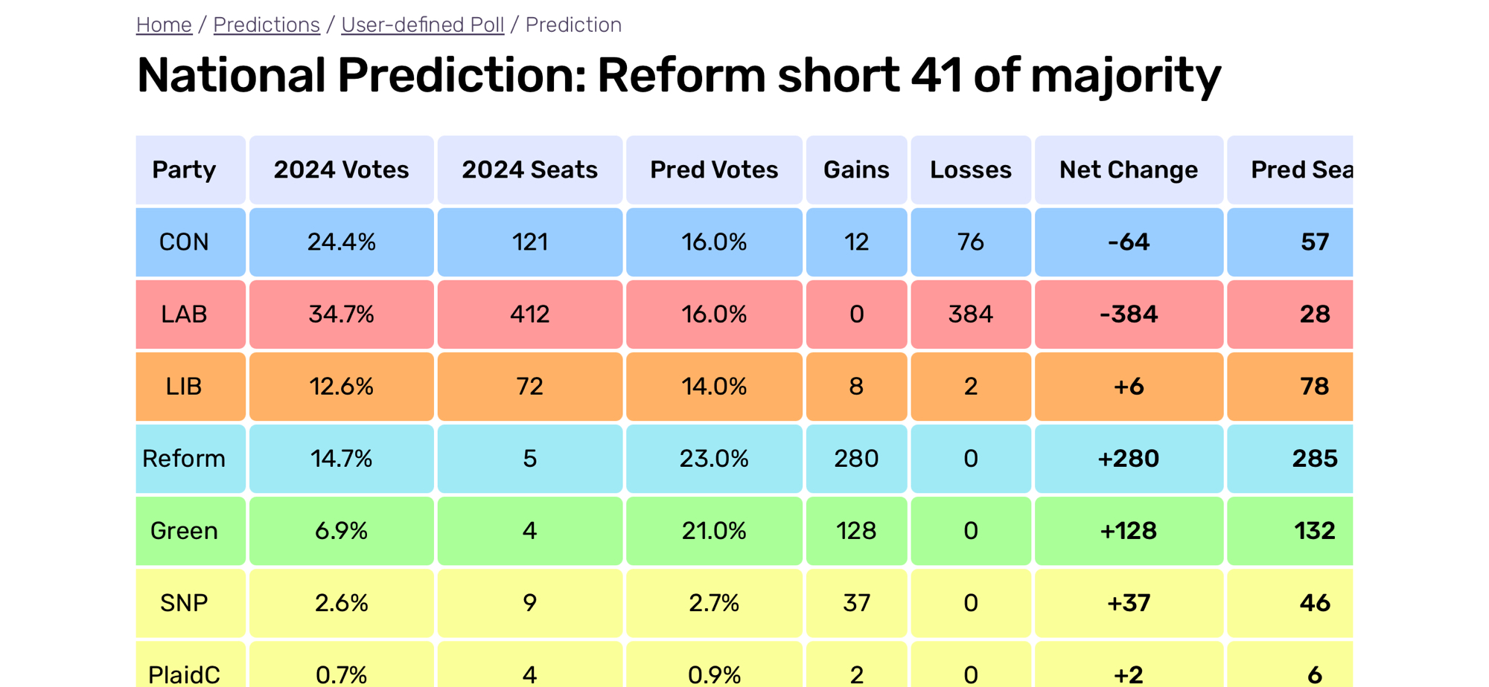Select the Pred Votes column header

pos(714,170)
